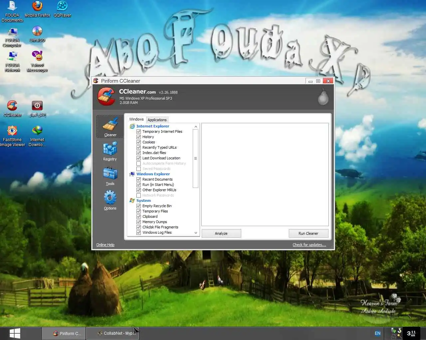Screen dimensions: 426x340
Task: Click the Windows Explorer group heading
Action: pos(153,174)
